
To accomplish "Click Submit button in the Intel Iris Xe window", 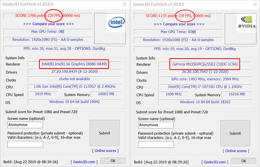I will tap(105, 133).
